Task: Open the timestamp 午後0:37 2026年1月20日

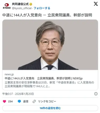Action: [x=18, y=94]
